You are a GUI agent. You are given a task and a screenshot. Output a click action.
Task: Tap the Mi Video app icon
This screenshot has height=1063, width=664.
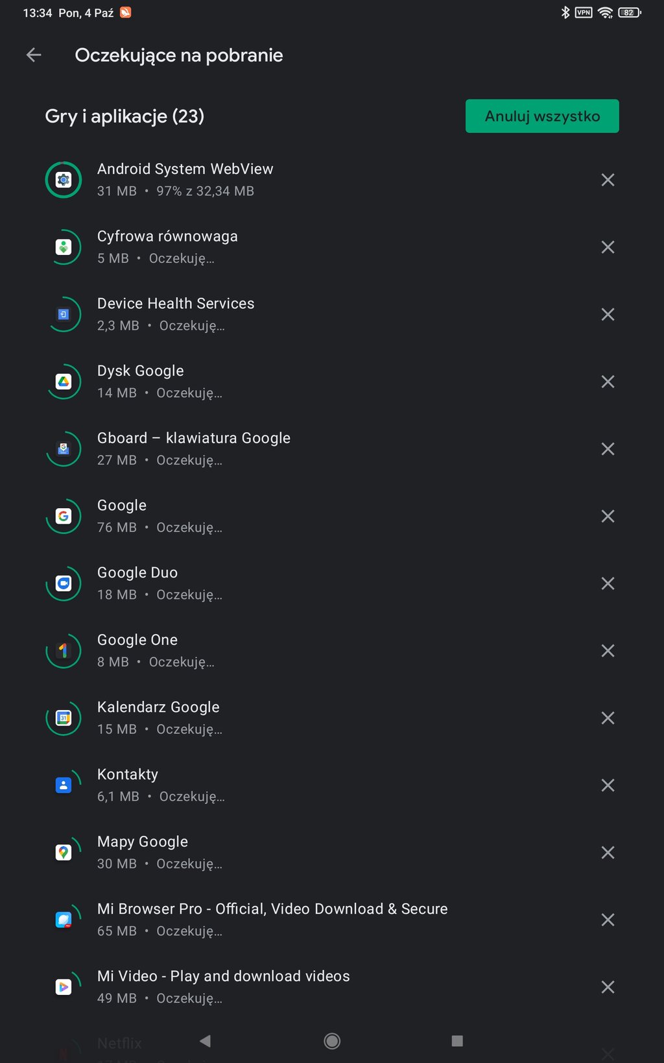(64, 987)
